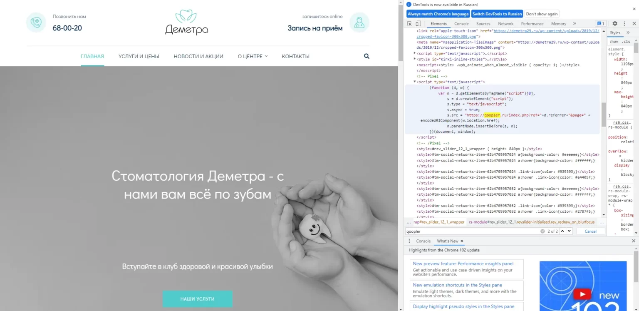
Task: Collapse the Pixel script node
Action: (415, 82)
